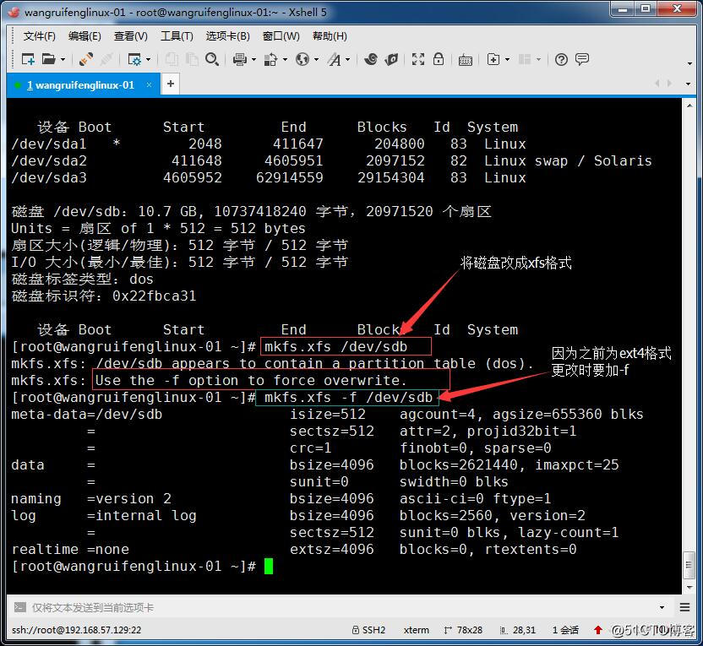Click the globe encoding icon

point(302,59)
